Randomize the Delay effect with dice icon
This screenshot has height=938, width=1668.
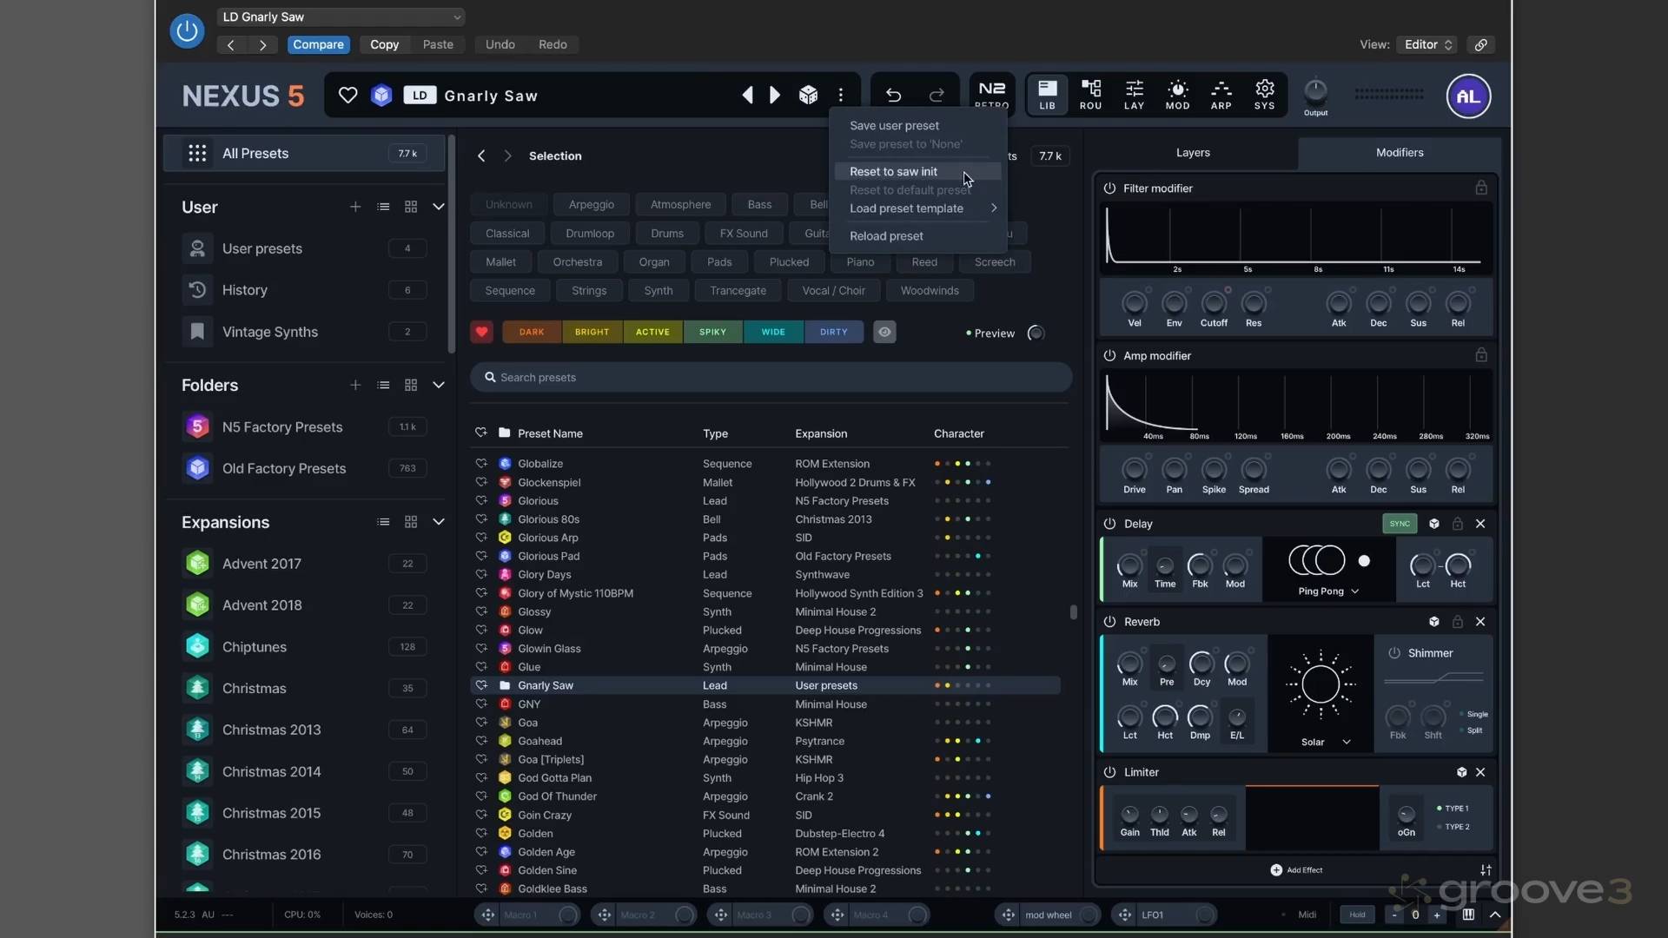[1434, 524]
